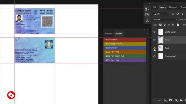186x104 pixels.
Task: Open Actions panel hamburger menu
Action: coord(147,34)
